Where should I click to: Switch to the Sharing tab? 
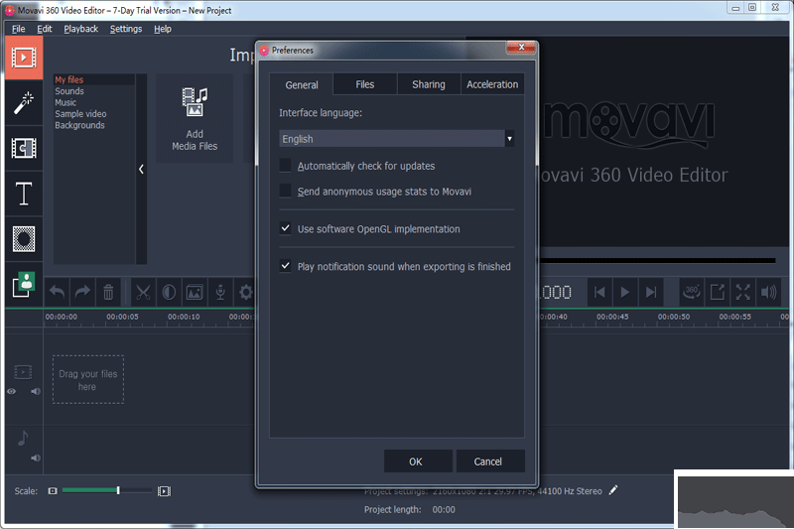(429, 84)
